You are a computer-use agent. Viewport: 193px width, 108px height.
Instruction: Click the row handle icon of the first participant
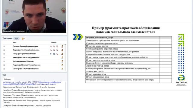4,46
